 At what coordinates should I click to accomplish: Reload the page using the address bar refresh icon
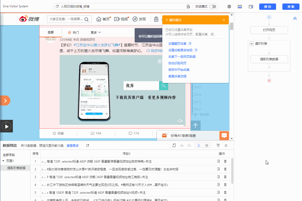point(57,7)
